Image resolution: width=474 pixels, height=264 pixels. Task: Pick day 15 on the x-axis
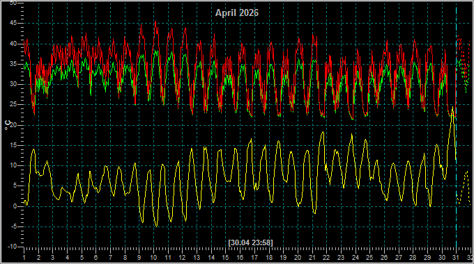(225, 258)
